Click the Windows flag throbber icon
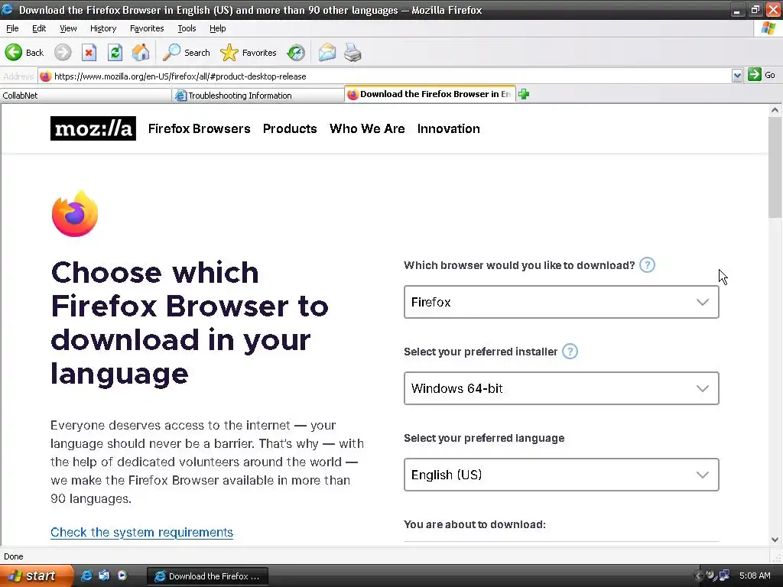Viewport: 783px width, 587px height. [x=768, y=28]
